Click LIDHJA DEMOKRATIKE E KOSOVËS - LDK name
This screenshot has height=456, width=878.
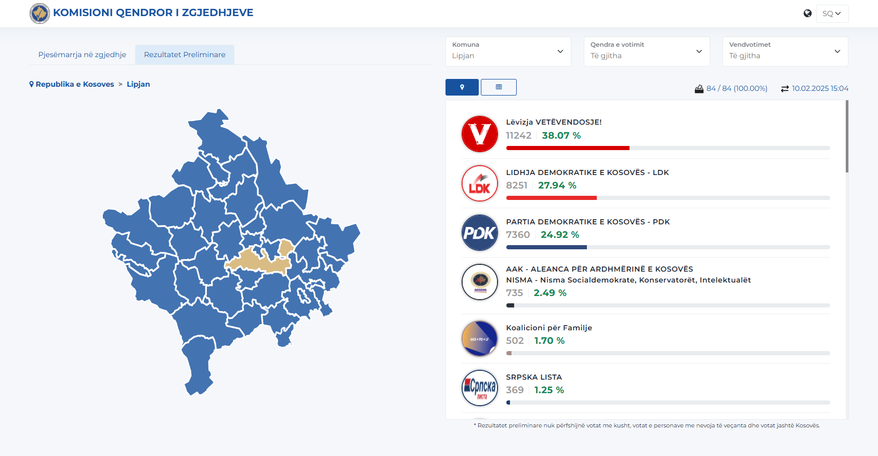point(587,172)
